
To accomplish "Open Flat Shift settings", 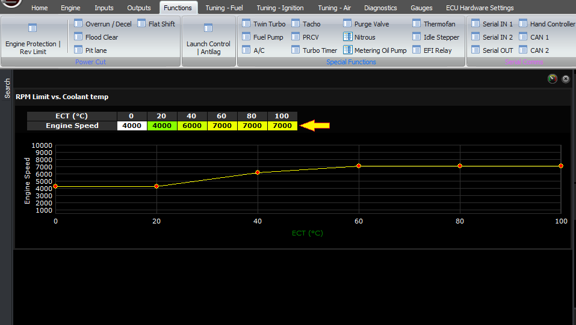I will pyautogui.click(x=156, y=24).
